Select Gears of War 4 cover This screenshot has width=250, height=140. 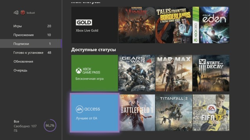click(x=137, y=73)
